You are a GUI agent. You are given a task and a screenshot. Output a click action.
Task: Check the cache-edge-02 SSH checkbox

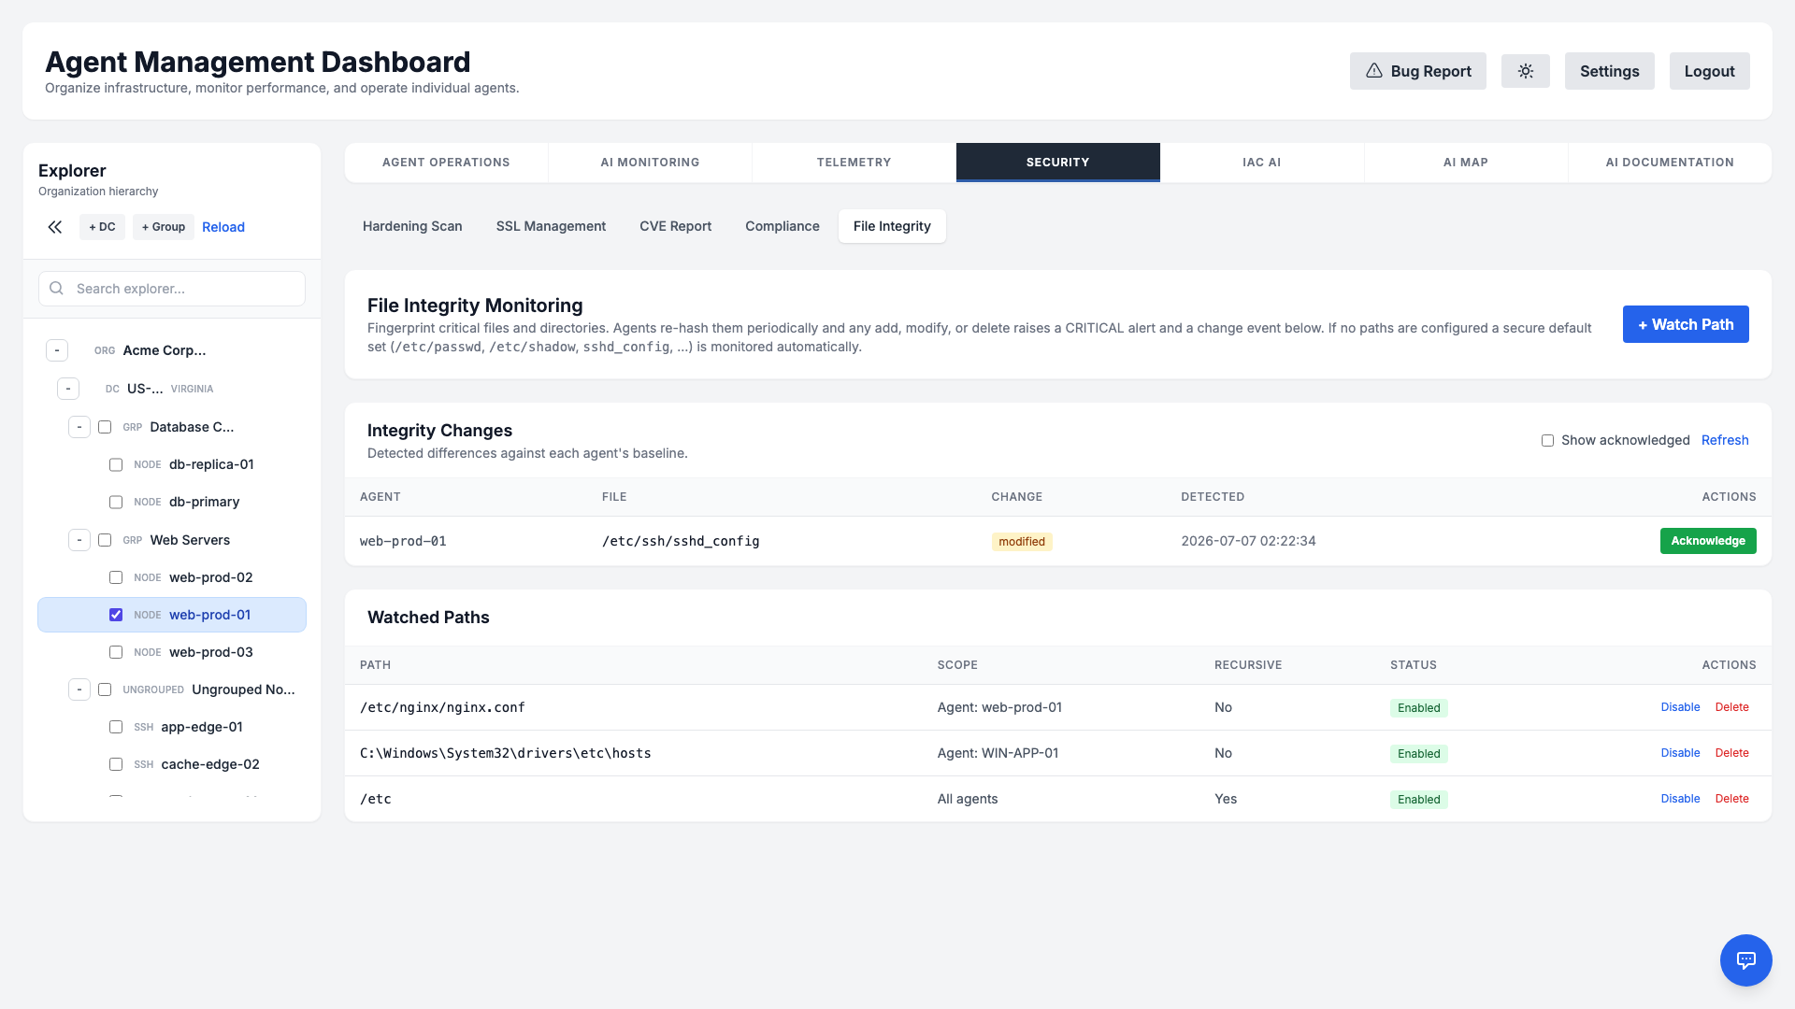pos(116,764)
